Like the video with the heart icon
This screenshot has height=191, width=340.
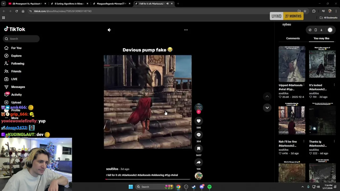[x=199, y=121]
